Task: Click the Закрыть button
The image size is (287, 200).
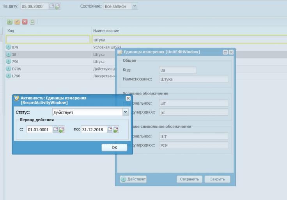Action: pos(217,179)
